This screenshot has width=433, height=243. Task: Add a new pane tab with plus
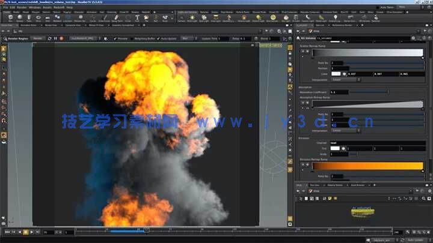[x=144, y=25]
